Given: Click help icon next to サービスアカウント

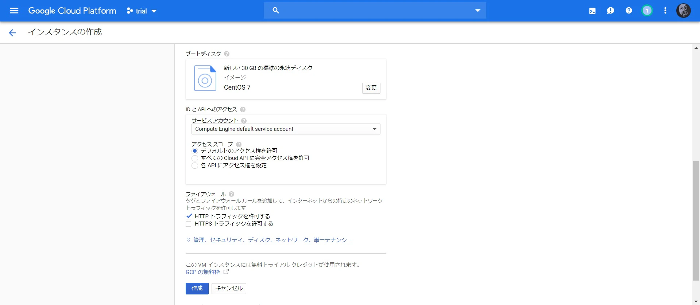Looking at the screenshot, I should tap(244, 121).
